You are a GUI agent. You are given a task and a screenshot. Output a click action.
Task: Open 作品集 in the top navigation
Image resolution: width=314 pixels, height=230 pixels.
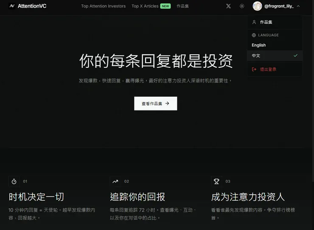click(182, 6)
